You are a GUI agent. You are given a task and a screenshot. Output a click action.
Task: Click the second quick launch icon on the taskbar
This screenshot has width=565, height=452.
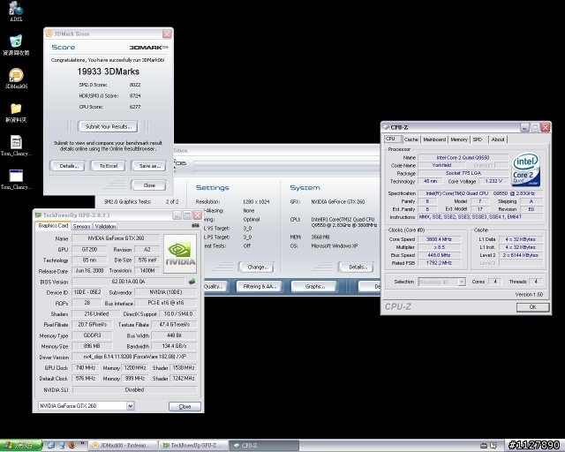(61, 445)
